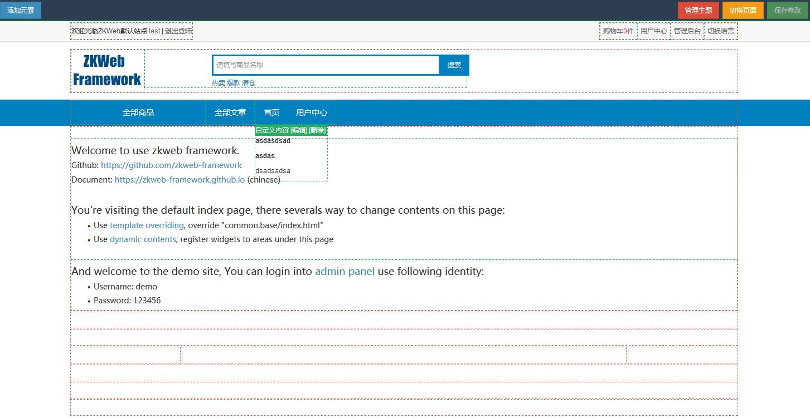Open github.com/zkweb-framework link
The width and height of the screenshot is (810, 418).
pos(172,165)
